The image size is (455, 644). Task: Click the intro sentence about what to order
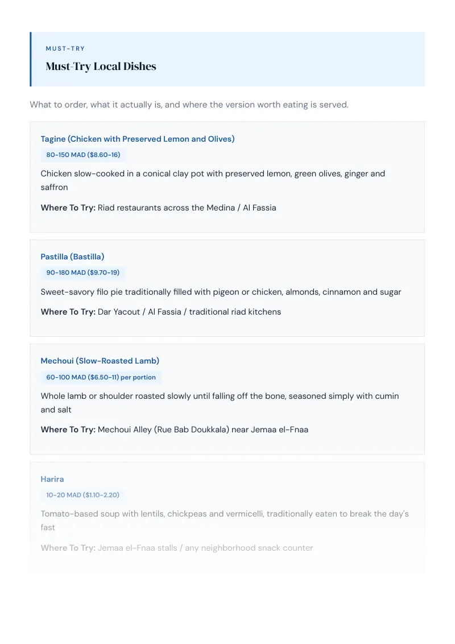point(189,105)
